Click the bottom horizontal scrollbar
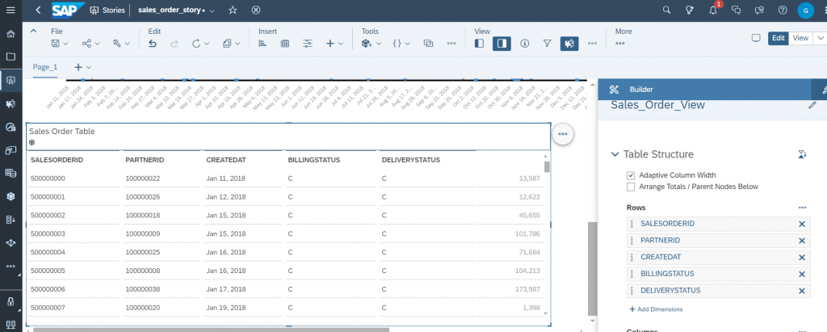This screenshot has width=827, height=332. click(211, 330)
